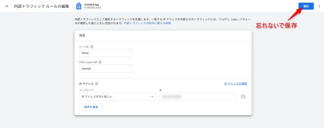Viewport: 324px width, 128px height.
Task: Click help icon next to ルール名
Action: [92, 47]
